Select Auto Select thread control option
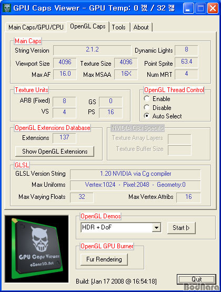 click(147, 116)
